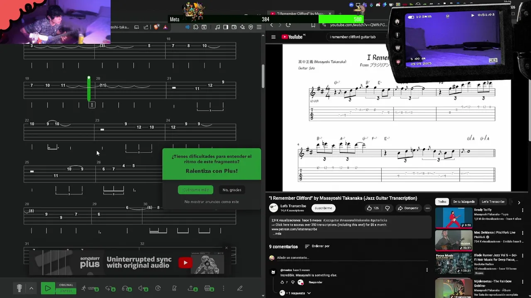Open options for meetxx comment
The height and width of the screenshot is (298, 531).
[427, 270]
